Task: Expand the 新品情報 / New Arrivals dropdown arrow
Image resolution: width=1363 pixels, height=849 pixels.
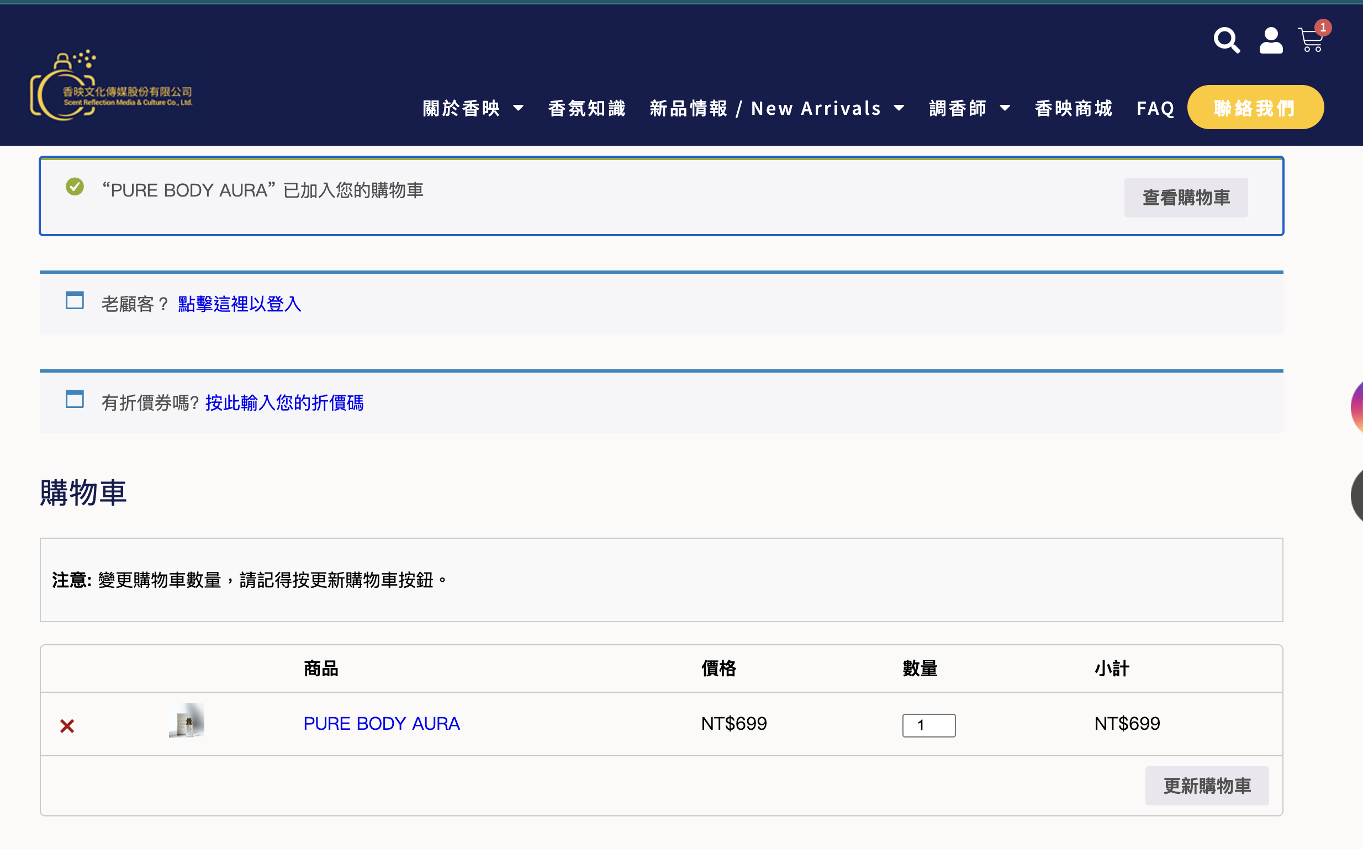Action: pos(899,108)
